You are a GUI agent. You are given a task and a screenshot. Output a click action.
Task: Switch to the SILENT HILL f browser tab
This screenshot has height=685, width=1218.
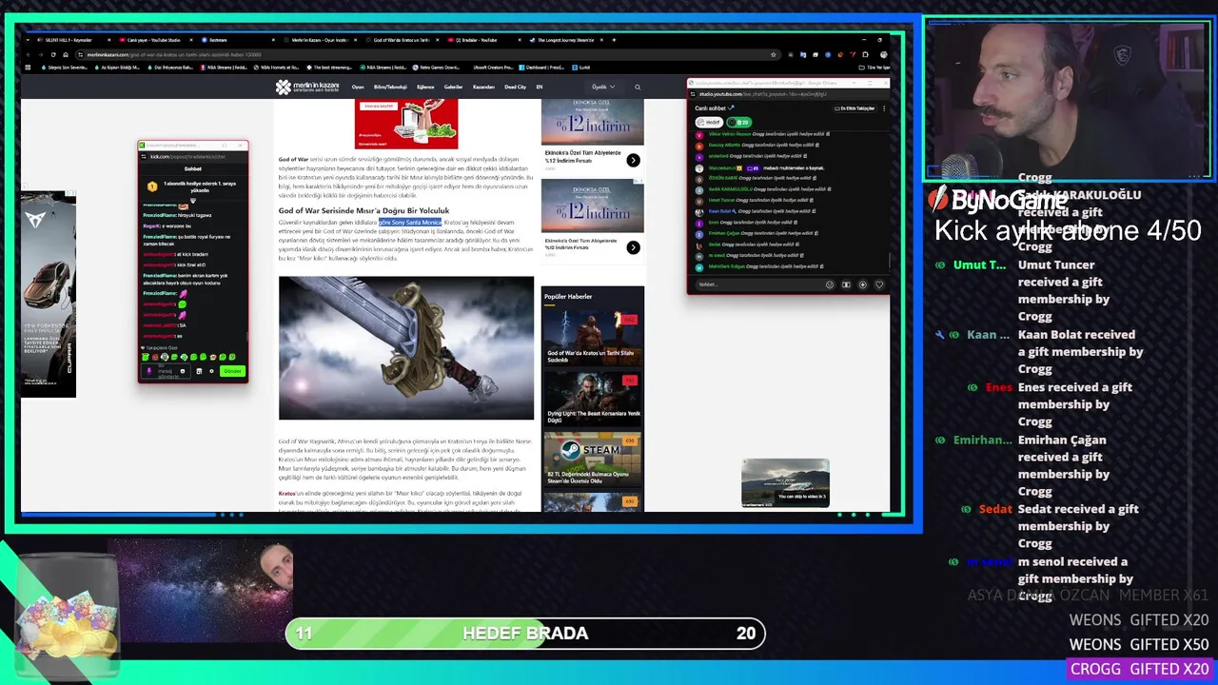coord(73,40)
